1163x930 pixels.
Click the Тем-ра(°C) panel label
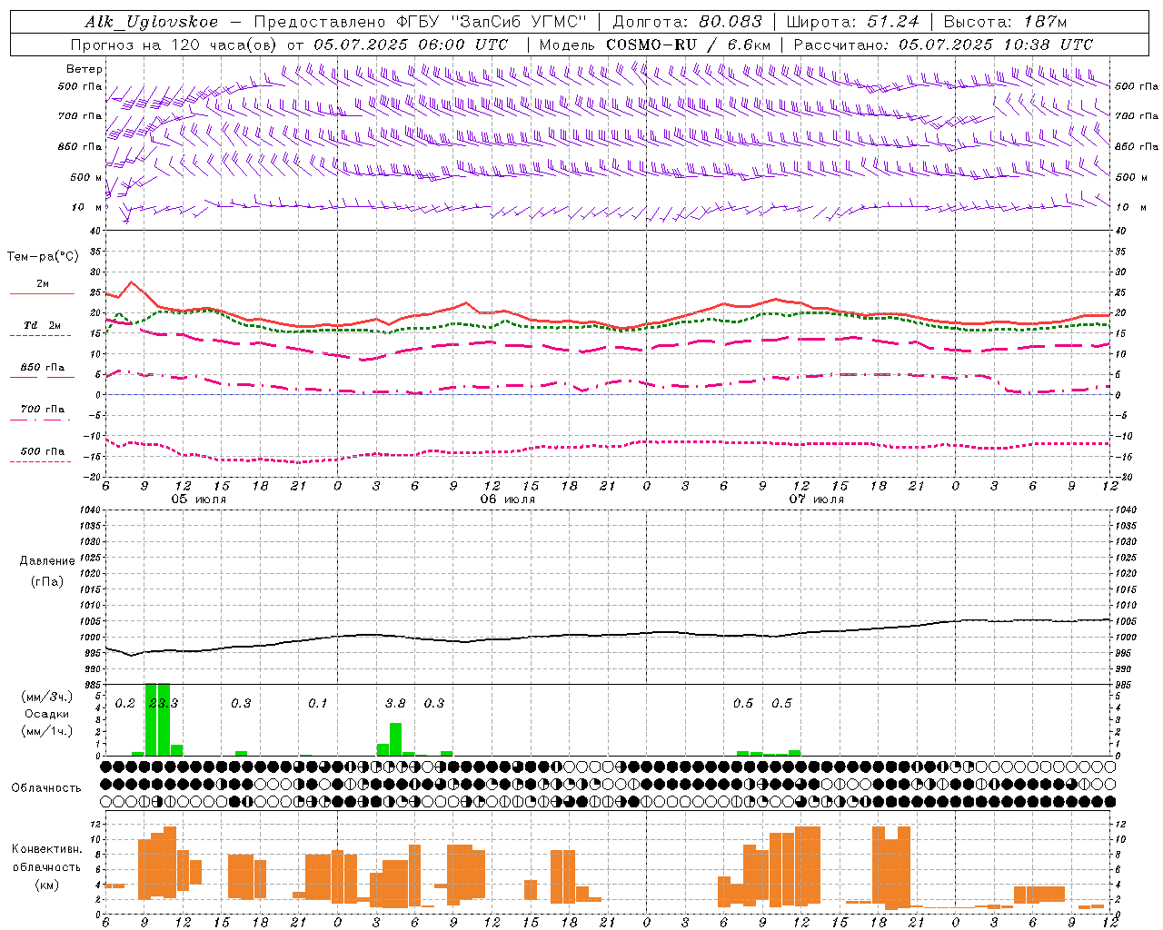tap(43, 257)
